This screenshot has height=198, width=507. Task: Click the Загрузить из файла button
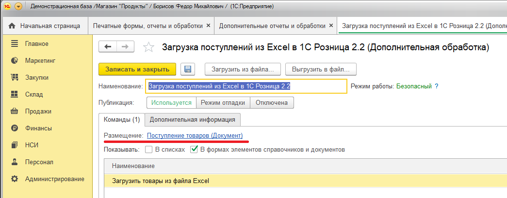pyautogui.click(x=243, y=69)
